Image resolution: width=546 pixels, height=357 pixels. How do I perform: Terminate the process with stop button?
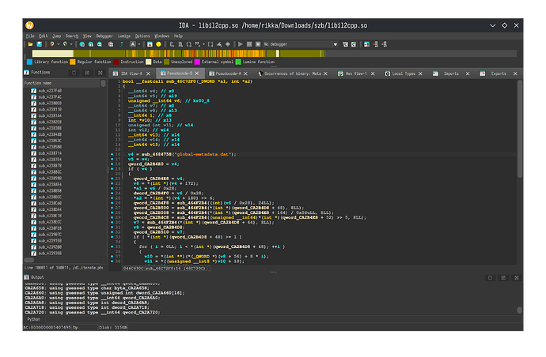258,44
